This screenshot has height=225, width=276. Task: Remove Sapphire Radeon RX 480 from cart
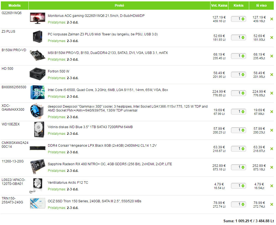(272, 167)
